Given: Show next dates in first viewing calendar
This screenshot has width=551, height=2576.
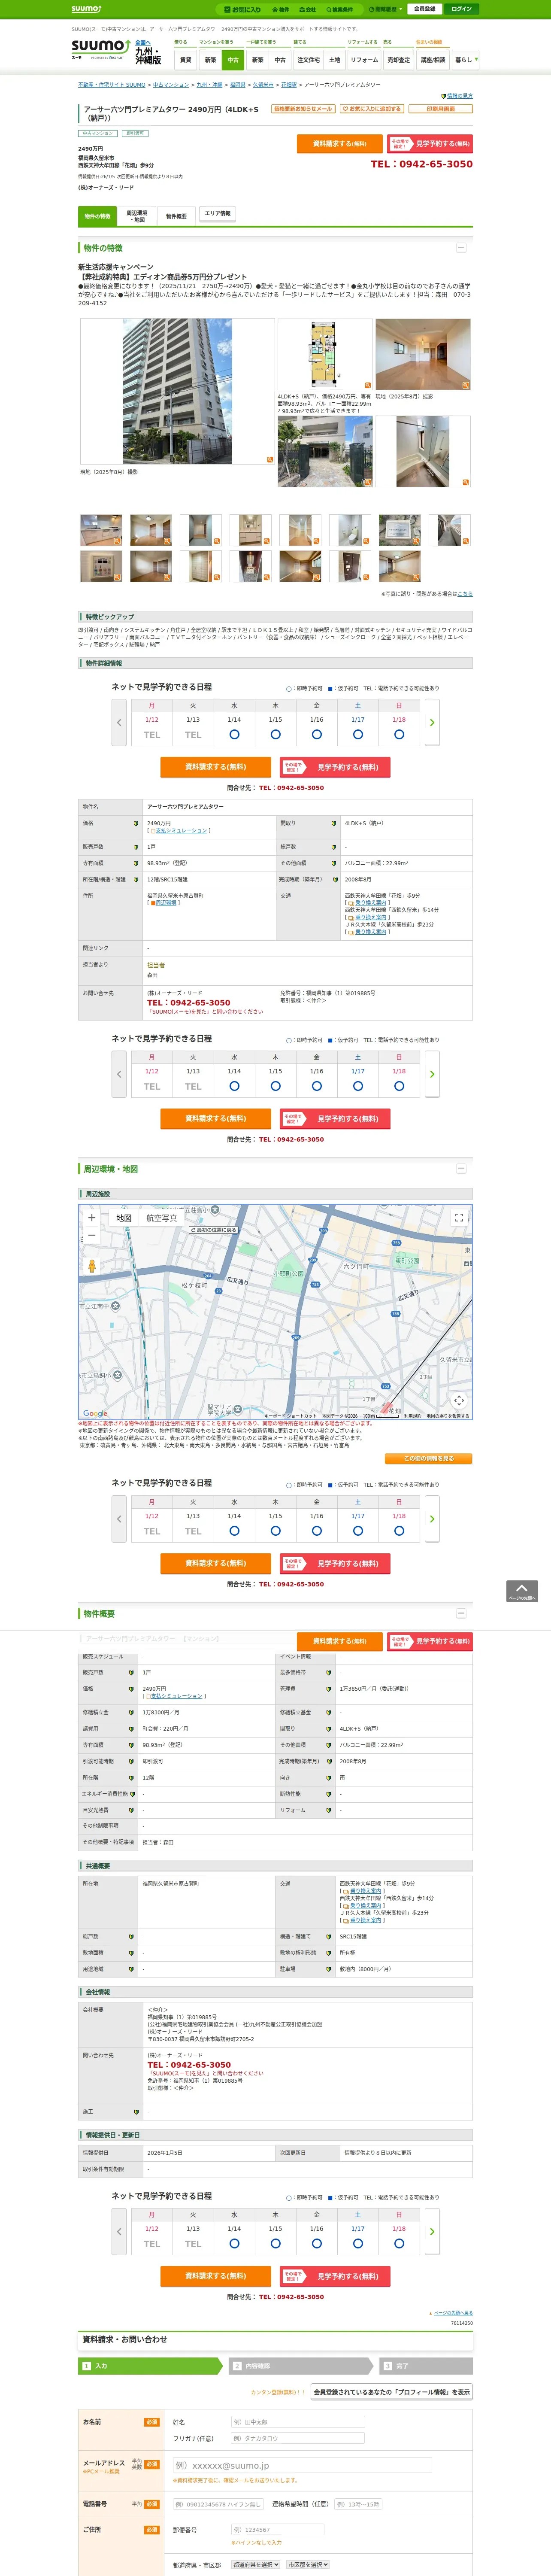Looking at the screenshot, I should coord(432,722).
